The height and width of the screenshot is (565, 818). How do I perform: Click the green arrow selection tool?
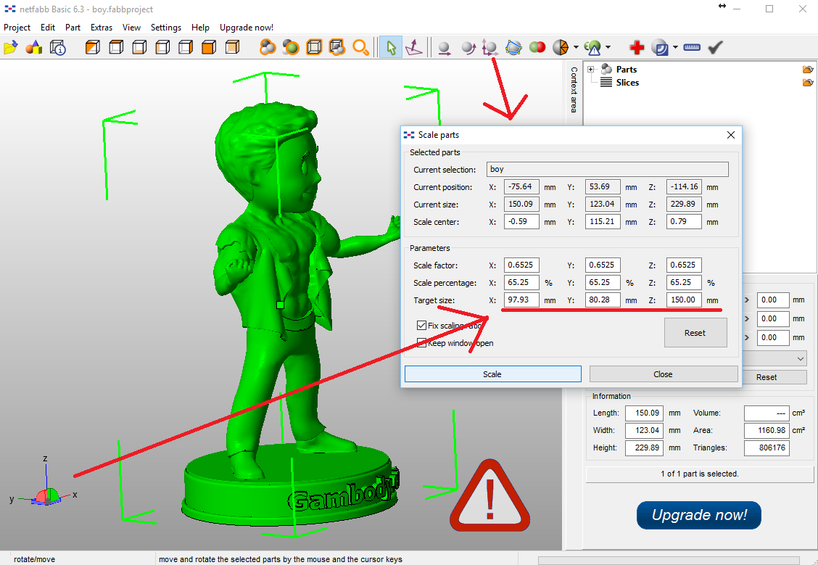[391, 48]
